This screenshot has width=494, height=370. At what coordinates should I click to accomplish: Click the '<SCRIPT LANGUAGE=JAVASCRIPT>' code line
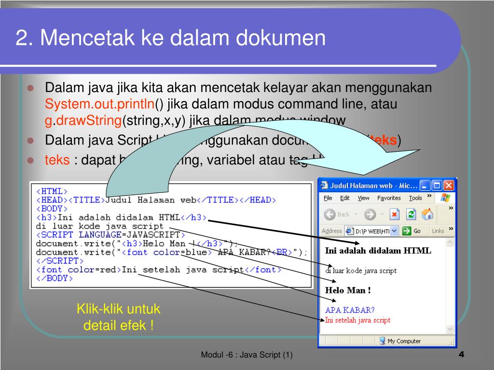[110, 235]
